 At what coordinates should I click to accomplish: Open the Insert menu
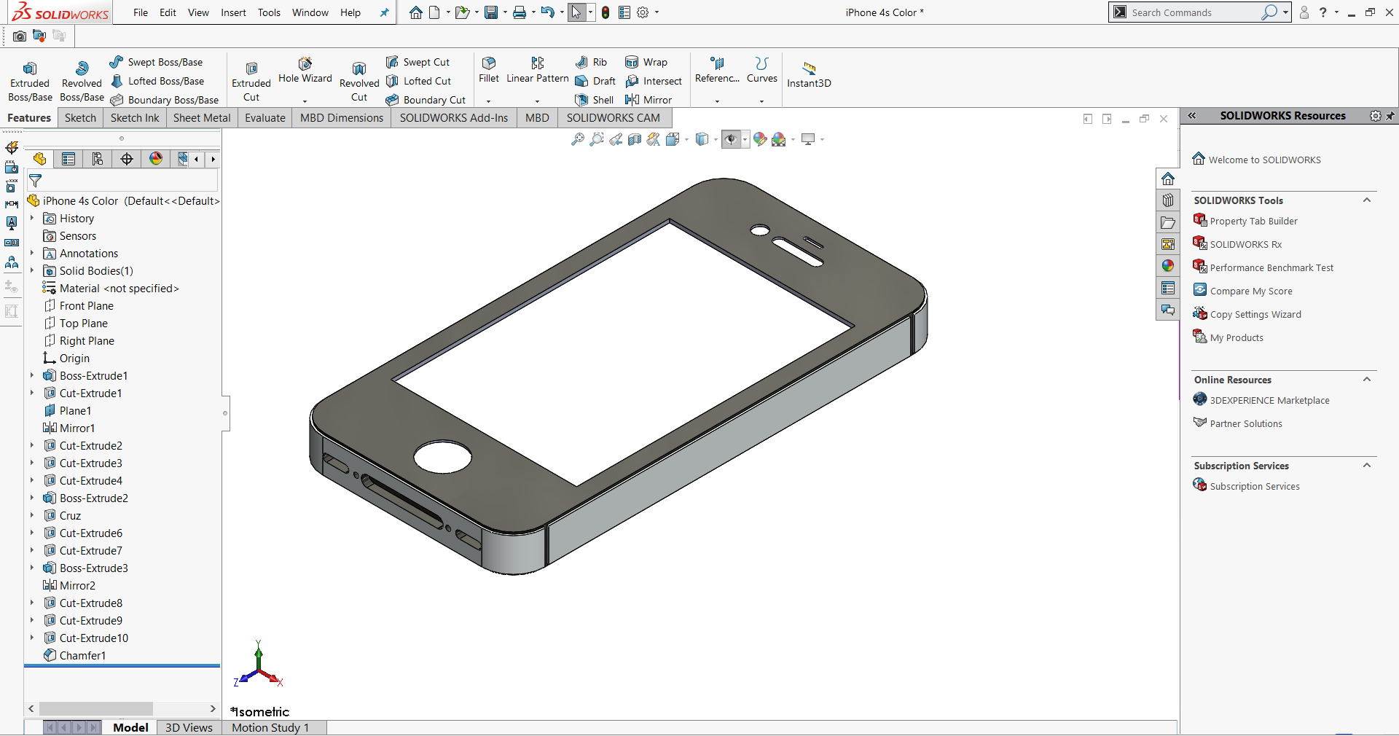tap(233, 12)
